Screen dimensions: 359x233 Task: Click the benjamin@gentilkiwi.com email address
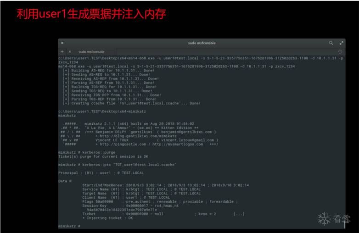pyautogui.click(x=186, y=132)
